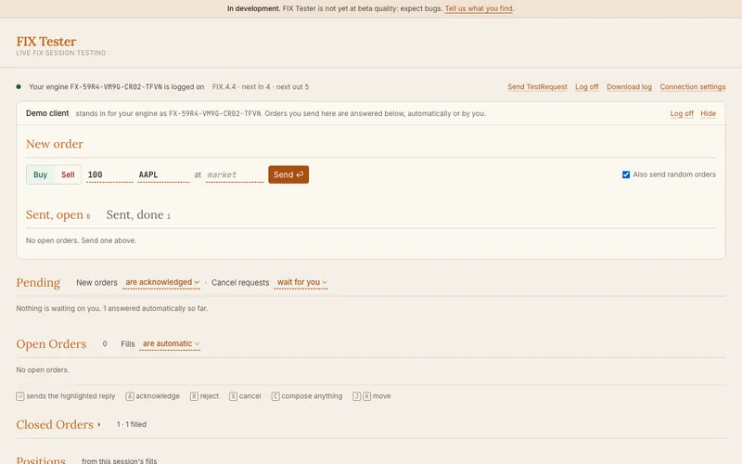Click the Demo client label
This screenshot has width=742, height=464.
pyautogui.click(x=47, y=113)
